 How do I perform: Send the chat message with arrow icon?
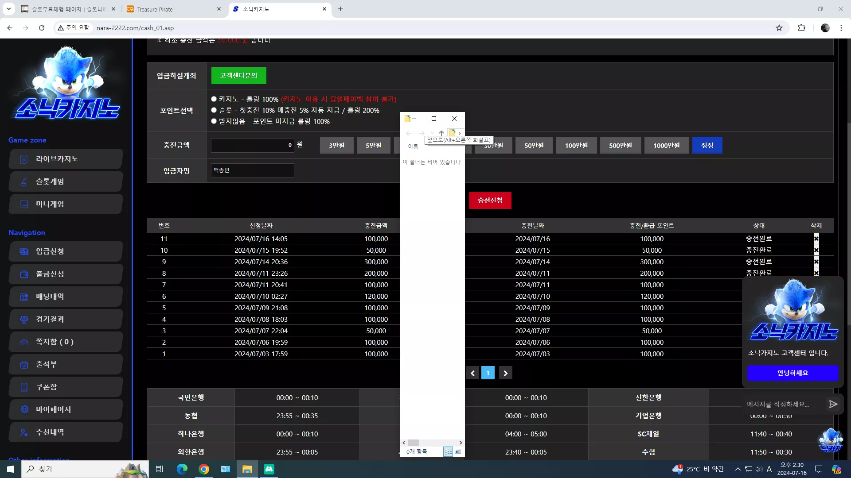[x=833, y=404]
